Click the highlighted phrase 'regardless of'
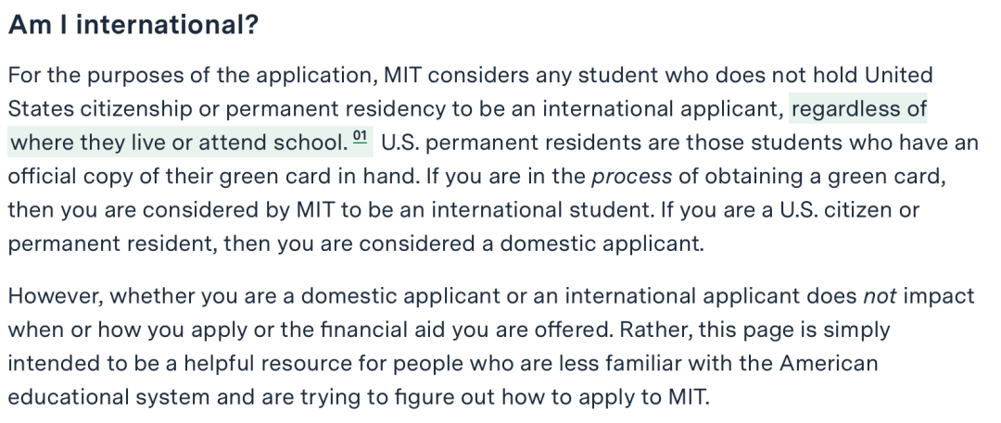 point(858,109)
